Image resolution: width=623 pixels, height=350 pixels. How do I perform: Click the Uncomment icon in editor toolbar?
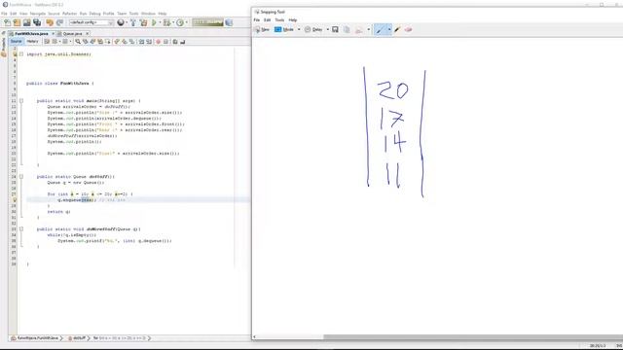pyautogui.click(x=182, y=41)
